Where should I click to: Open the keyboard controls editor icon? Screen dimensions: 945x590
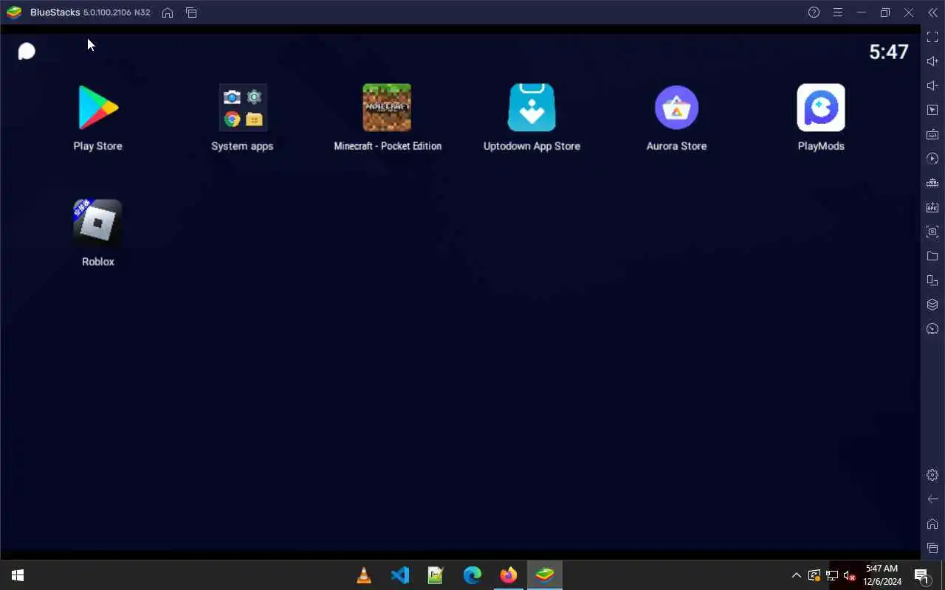932,134
